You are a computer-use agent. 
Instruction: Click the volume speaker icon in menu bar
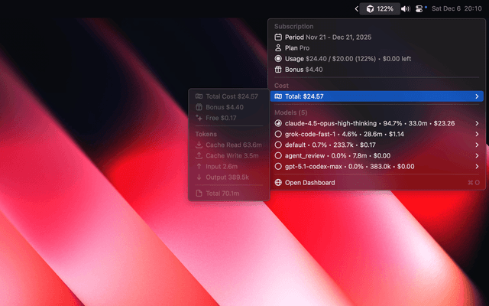[405, 8]
